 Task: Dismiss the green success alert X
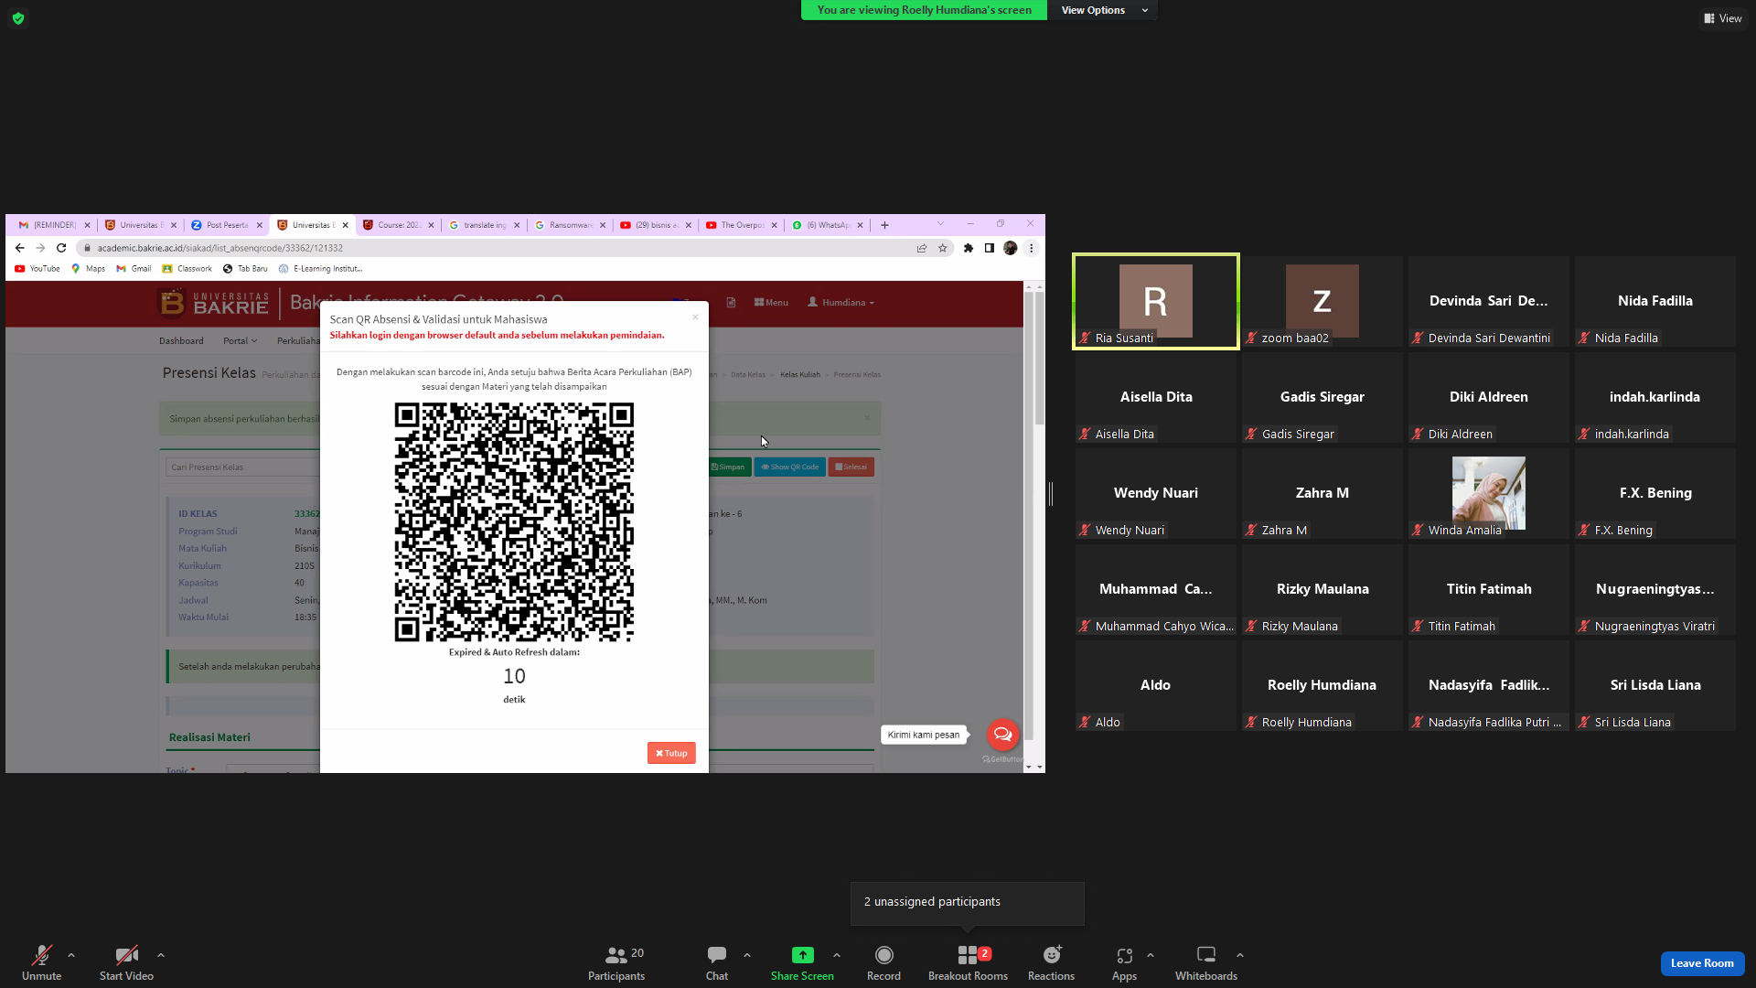pyautogui.click(x=867, y=418)
